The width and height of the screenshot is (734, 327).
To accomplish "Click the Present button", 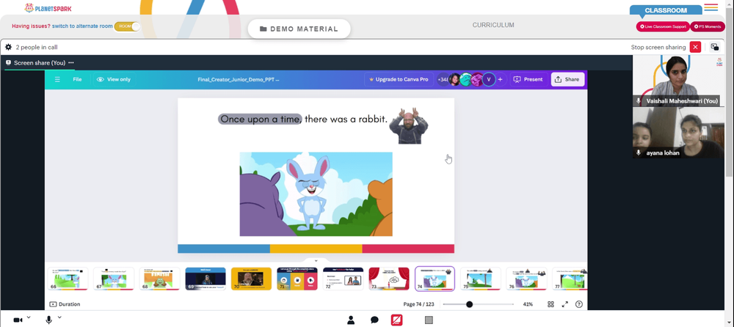I will coord(528,79).
